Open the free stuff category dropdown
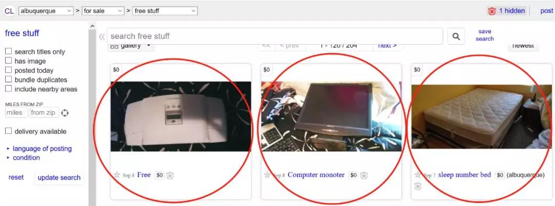The height and width of the screenshot is (206, 555). pyautogui.click(x=164, y=11)
